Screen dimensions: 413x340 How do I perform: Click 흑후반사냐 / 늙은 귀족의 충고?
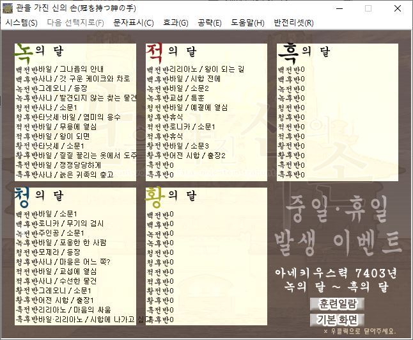tap(65, 175)
